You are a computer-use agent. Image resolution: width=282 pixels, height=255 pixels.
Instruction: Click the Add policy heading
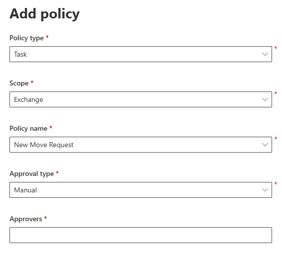45,14
